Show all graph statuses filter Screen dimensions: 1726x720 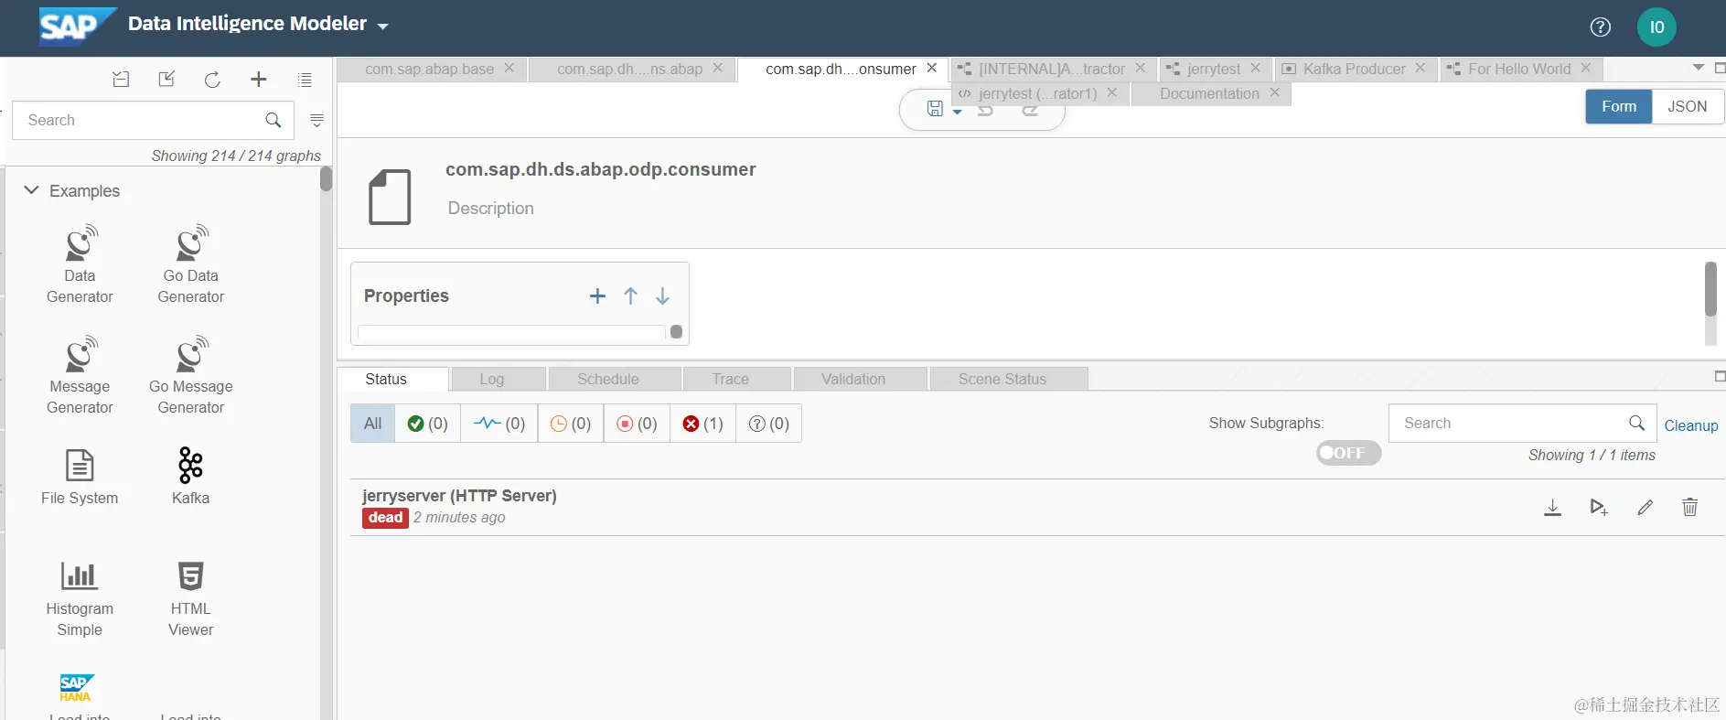tap(372, 424)
